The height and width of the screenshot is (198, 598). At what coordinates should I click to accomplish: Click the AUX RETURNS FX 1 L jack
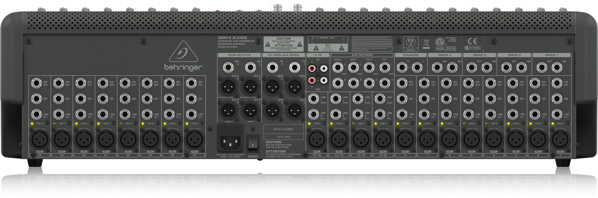385,68
